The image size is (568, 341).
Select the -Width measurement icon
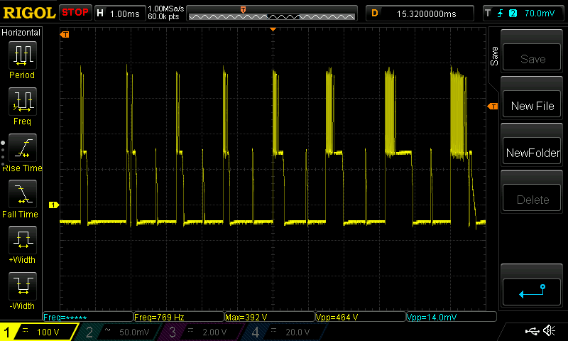coord(22,286)
